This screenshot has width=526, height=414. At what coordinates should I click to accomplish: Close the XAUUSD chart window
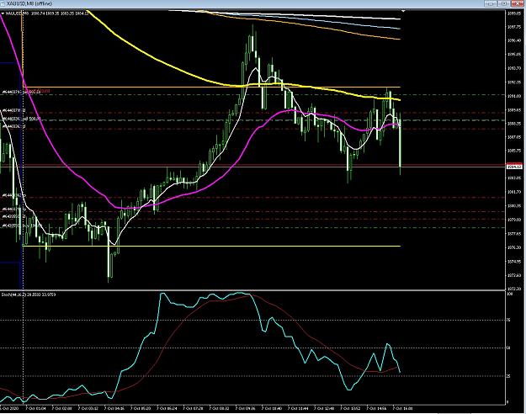(517, 3)
